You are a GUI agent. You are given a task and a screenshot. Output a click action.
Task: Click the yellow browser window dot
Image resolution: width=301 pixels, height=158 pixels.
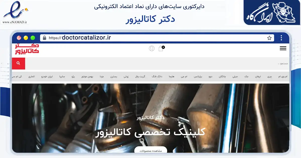26,38
